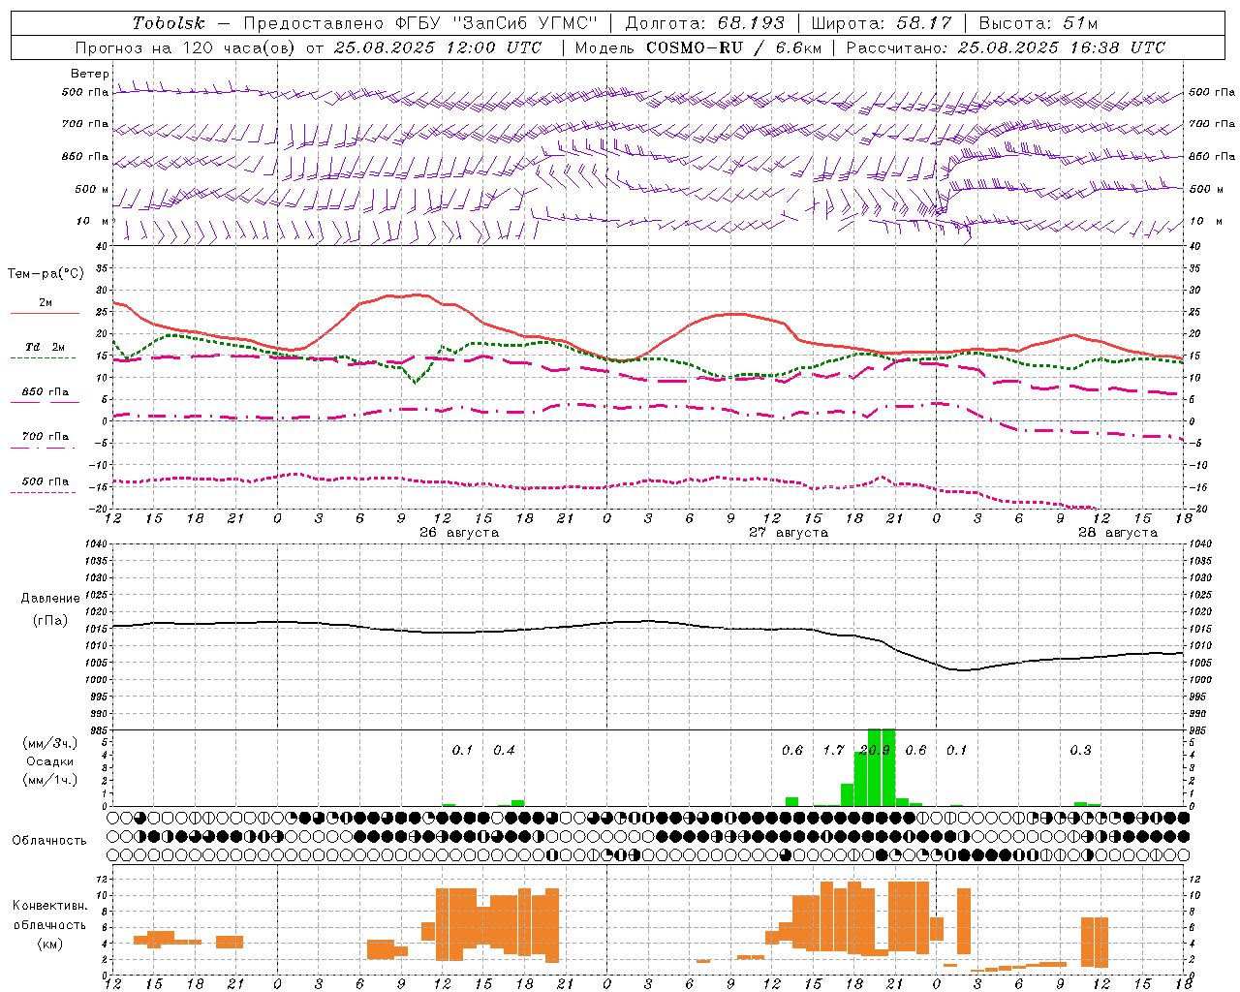Click the 500 м wind level label on left axis
The height and width of the screenshot is (992, 1240).
point(92,190)
